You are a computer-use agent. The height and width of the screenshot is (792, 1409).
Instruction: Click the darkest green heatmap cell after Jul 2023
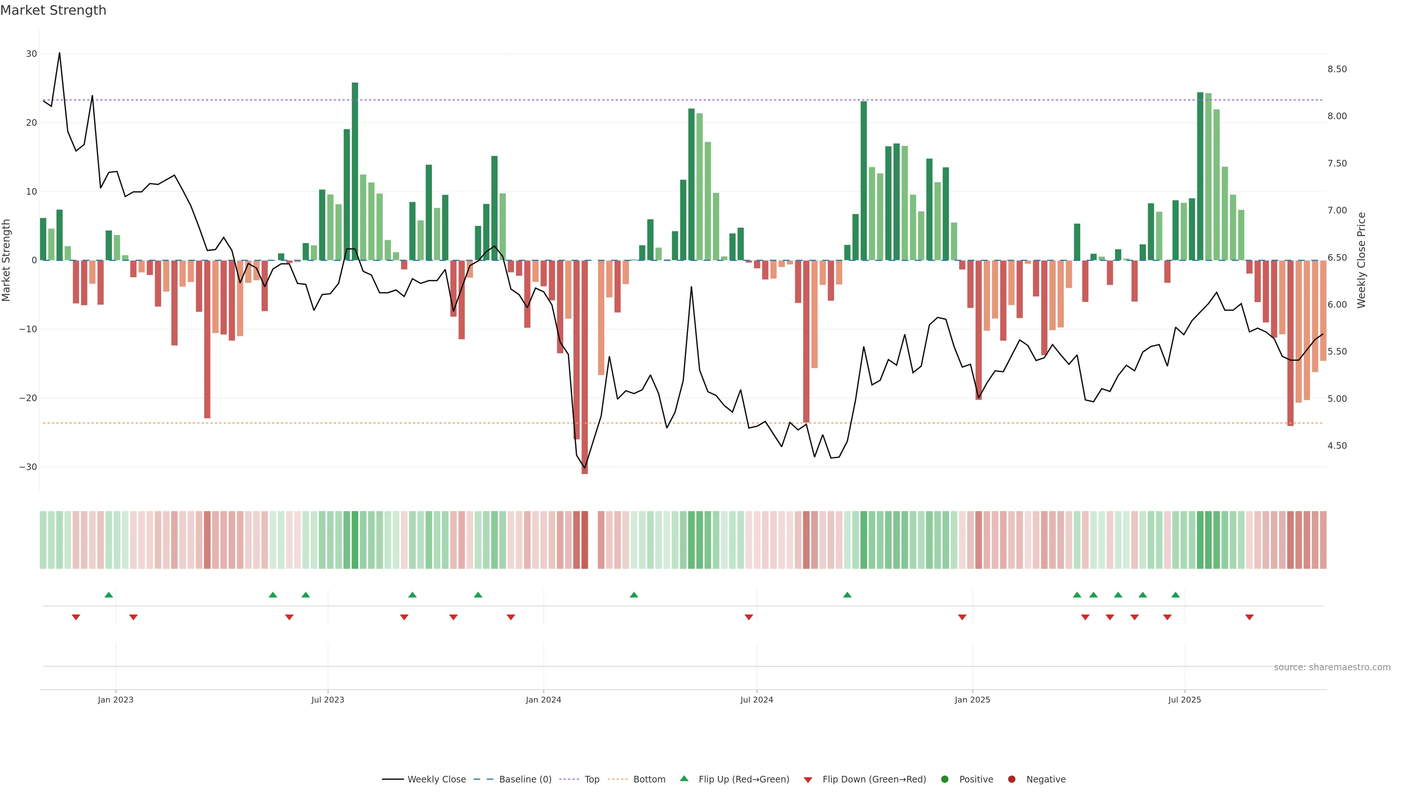pyautogui.click(x=355, y=539)
